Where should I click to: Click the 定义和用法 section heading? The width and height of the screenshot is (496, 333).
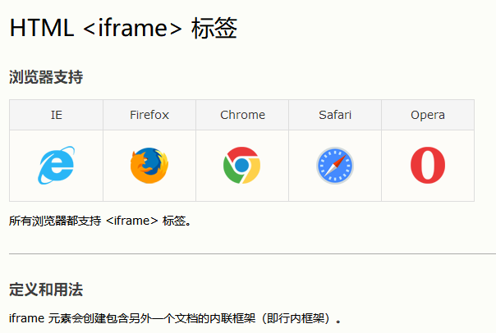point(46,290)
